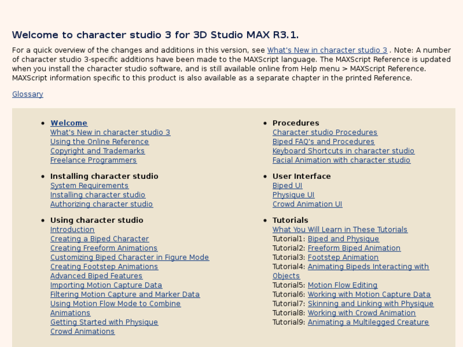Viewport: 463px width, 347px height.
Task: Open Tutorial8 Working with Crowd Animation
Action: click(362, 313)
